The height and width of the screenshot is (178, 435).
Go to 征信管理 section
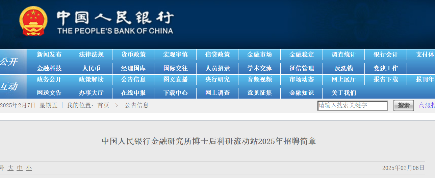click(302, 68)
